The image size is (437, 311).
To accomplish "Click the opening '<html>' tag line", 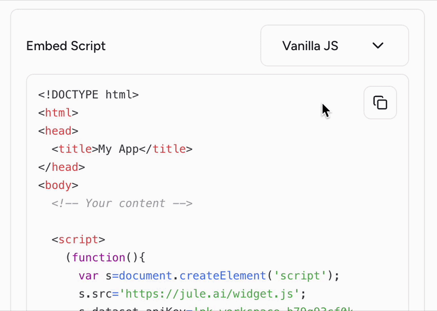I will (58, 113).
